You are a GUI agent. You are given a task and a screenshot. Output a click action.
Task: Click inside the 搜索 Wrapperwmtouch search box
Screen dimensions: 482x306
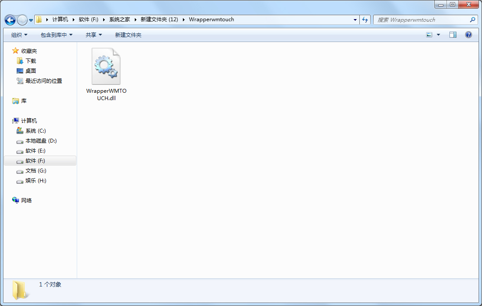coord(420,20)
